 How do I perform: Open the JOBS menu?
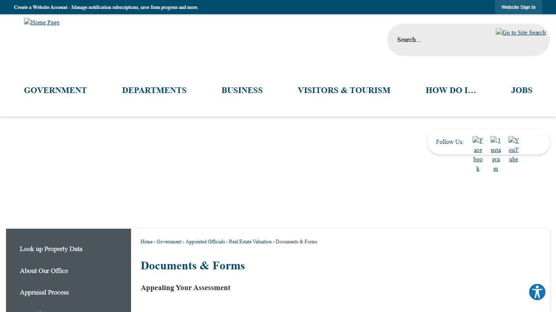click(521, 90)
